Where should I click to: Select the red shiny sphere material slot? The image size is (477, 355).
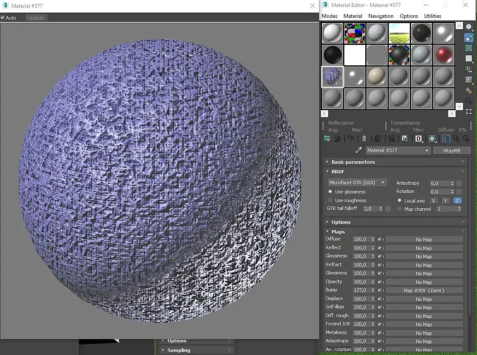click(444, 55)
